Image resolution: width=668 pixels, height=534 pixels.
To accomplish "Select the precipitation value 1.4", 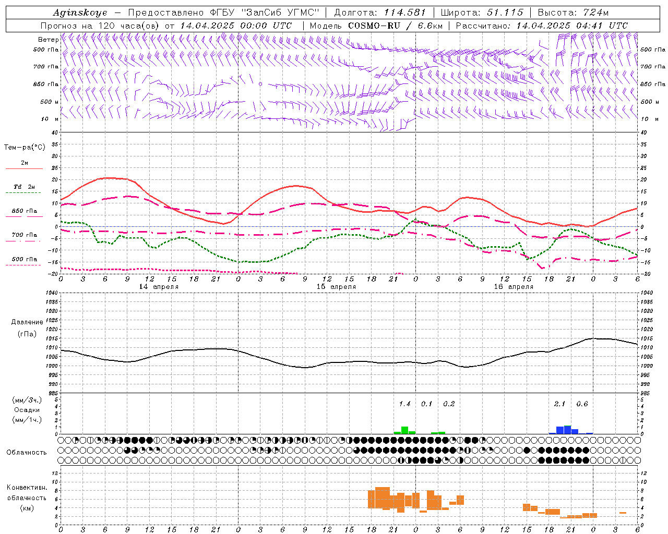I will click(x=404, y=404).
